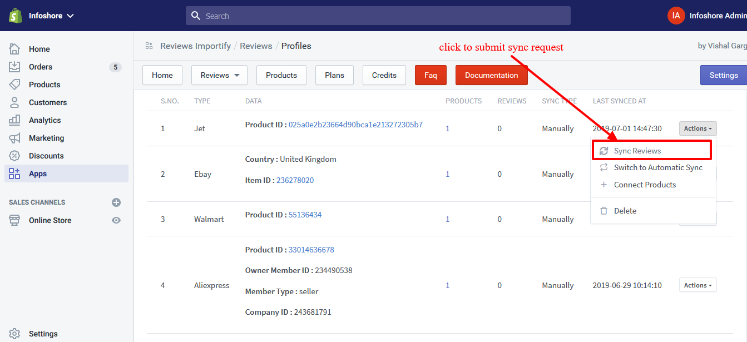This screenshot has height=342, width=747.
Task: Click products count 1 in Ebay row
Action: click(x=448, y=174)
